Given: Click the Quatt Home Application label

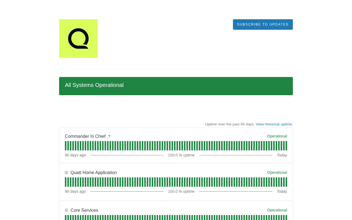Looking at the screenshot, I should 94,173.
